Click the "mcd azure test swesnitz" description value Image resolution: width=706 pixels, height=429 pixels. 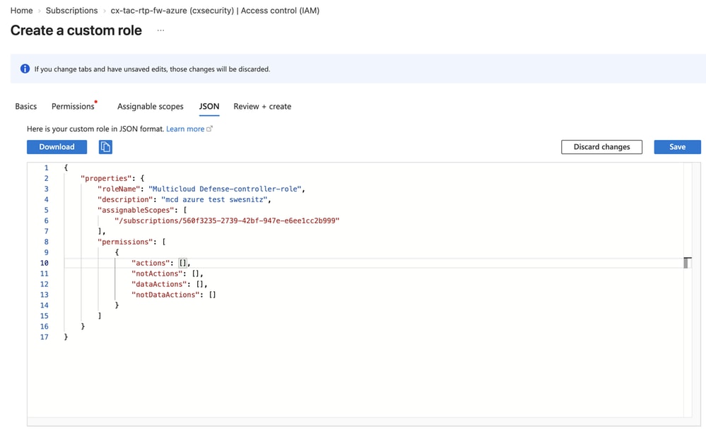[x=214, y=199]
